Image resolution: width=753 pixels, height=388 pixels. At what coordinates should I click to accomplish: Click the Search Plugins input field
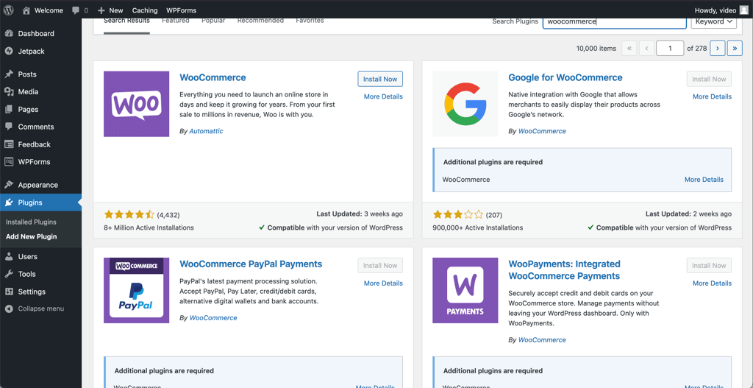click(615, 21)
